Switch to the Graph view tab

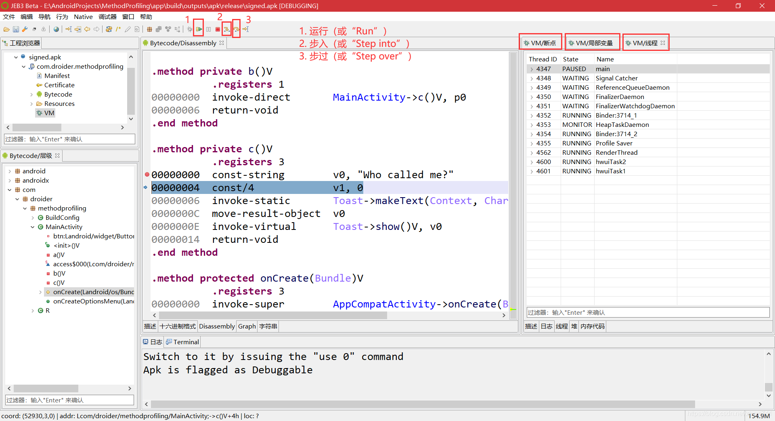(x=247, y=326)
